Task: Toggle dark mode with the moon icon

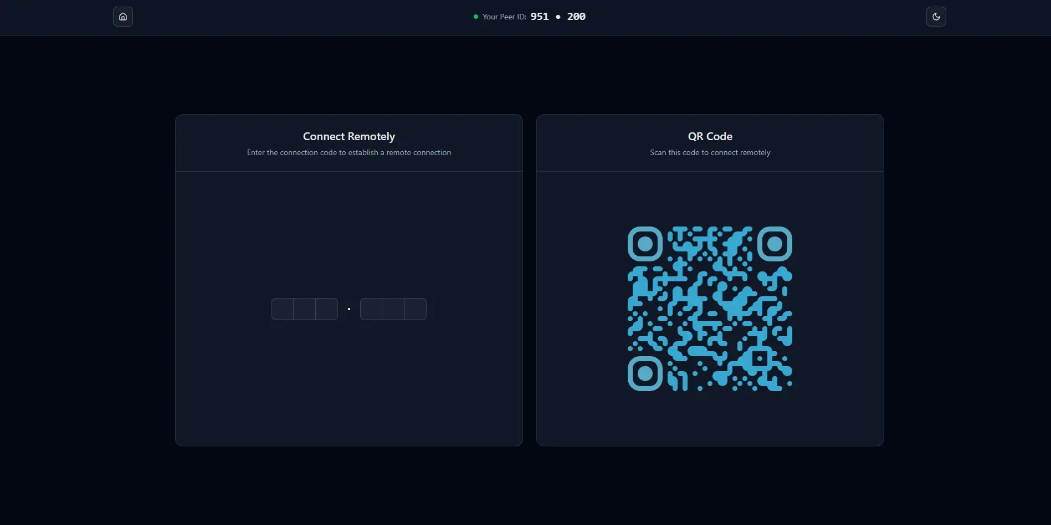Action: [x=936, y=17]
